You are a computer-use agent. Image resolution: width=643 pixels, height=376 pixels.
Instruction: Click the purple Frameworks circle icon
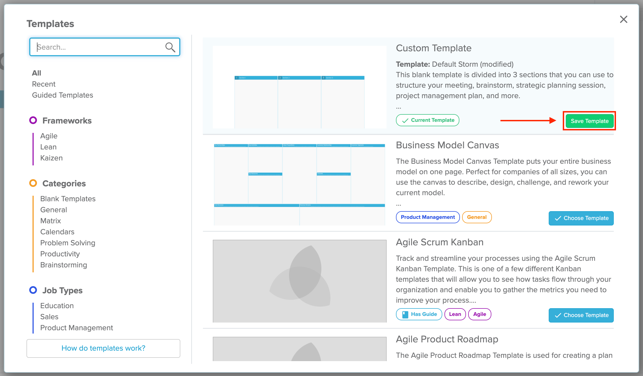pyautogui.click(x=33, y=120)
